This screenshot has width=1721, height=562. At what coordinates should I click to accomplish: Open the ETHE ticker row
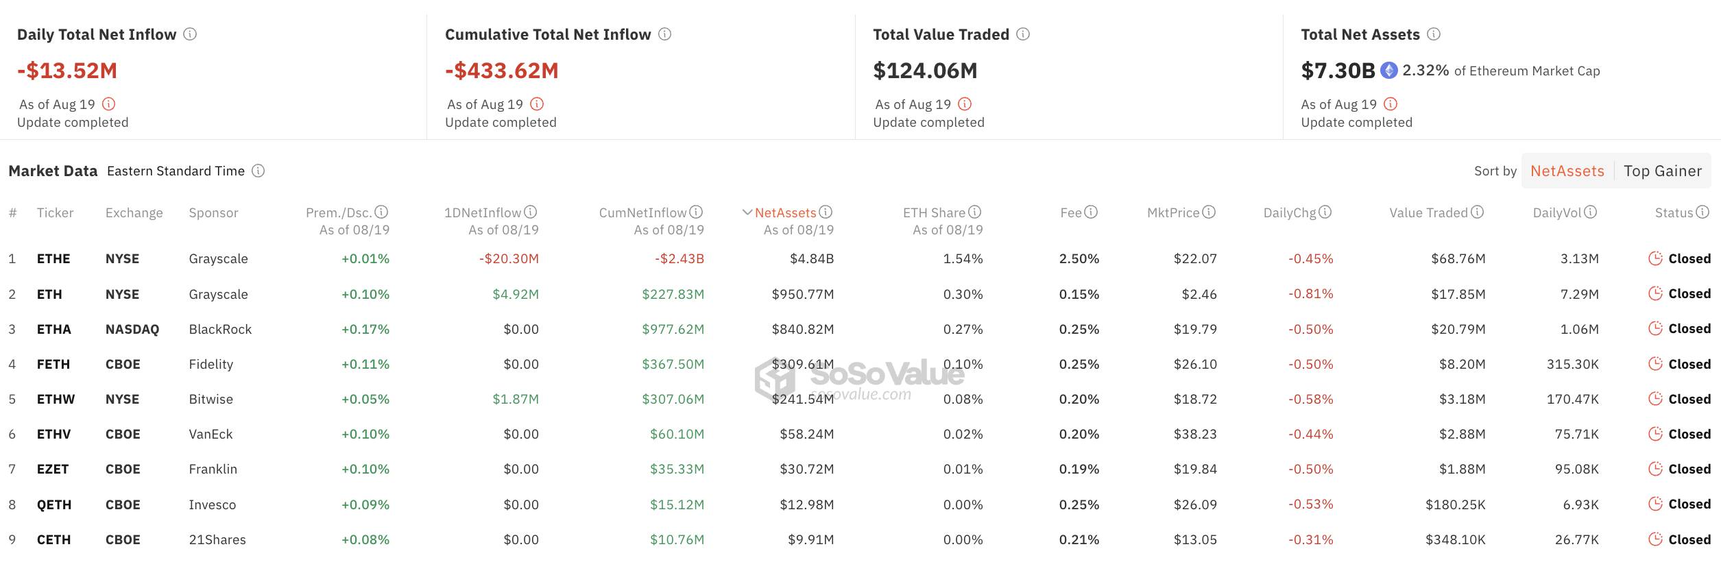pos(53,259)
